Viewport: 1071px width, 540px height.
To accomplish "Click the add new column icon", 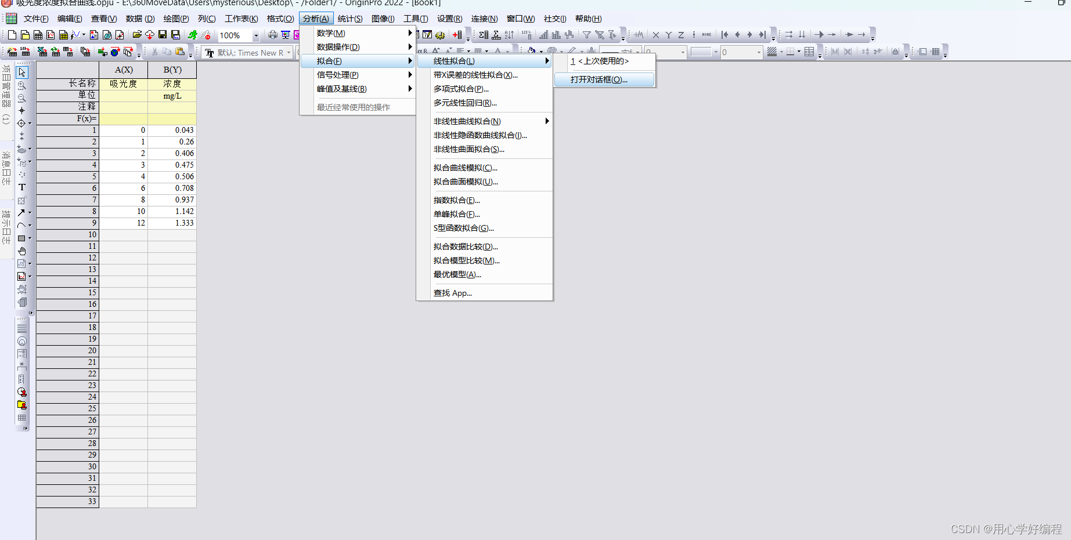I will point(457,35).
